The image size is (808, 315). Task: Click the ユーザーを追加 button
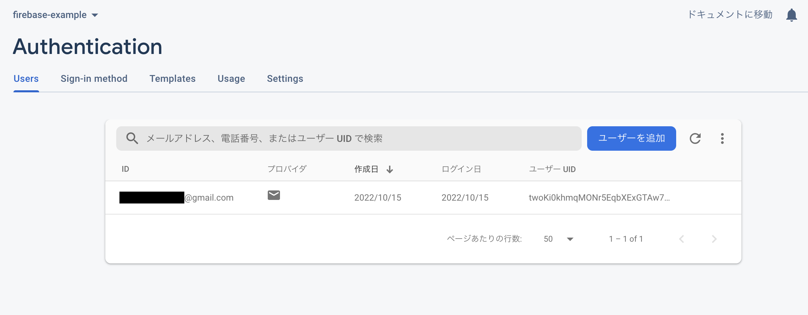click(x=631, y=138)
